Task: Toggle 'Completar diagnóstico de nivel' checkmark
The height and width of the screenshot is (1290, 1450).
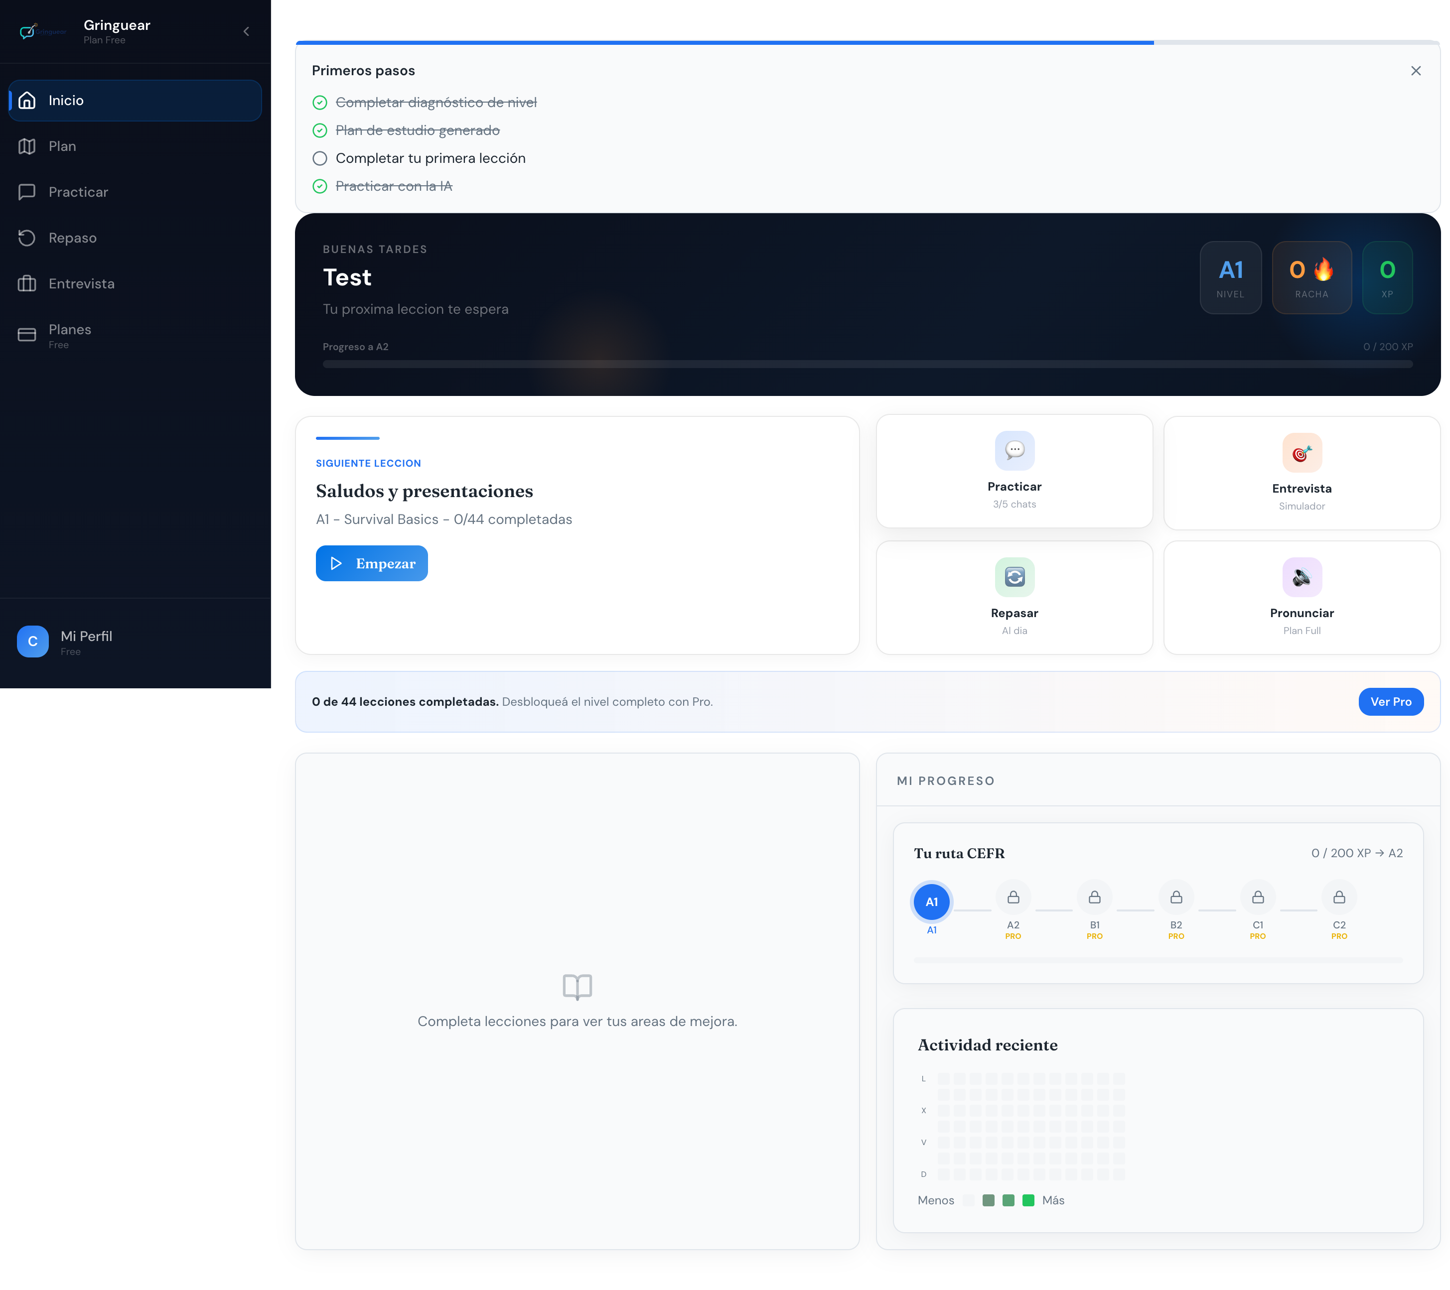Action: coord(320,103)
